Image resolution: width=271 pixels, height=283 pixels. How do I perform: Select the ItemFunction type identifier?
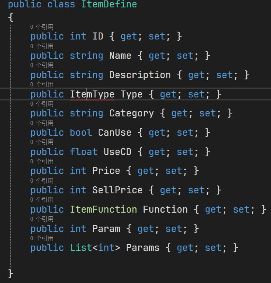[x=103, y=209]
